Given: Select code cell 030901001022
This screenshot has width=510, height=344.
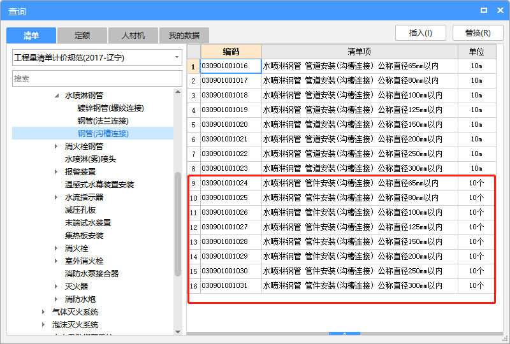Looking at the screenshot, I should (x=231, y=154).
